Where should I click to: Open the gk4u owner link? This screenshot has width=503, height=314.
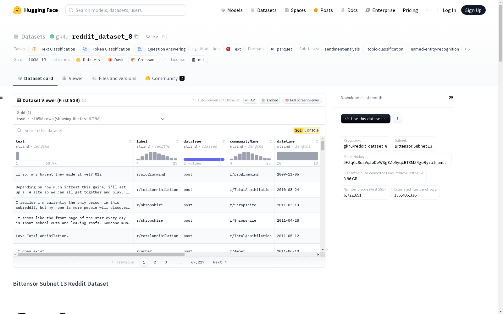click(62, 36)
